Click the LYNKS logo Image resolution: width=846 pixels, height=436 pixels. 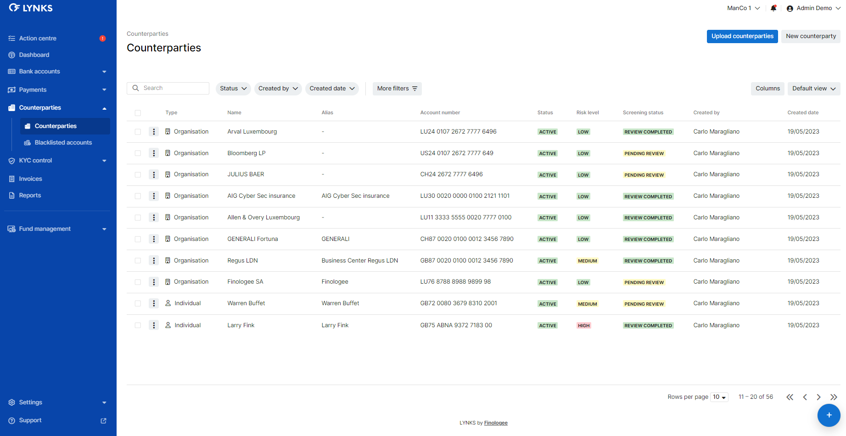pos(31,8)
